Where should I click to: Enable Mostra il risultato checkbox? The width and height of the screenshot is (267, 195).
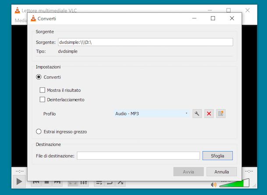tap(42, 90)
